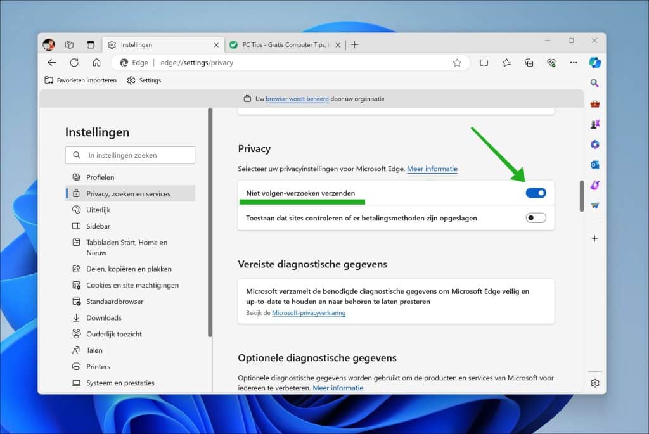
Task: Open Standaardbrowser settings section
Action: pos(131,302)
